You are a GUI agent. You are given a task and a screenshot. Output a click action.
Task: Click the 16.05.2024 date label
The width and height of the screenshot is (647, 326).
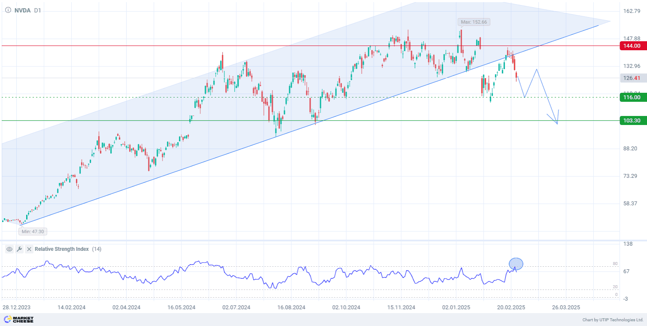click(181, 308)
